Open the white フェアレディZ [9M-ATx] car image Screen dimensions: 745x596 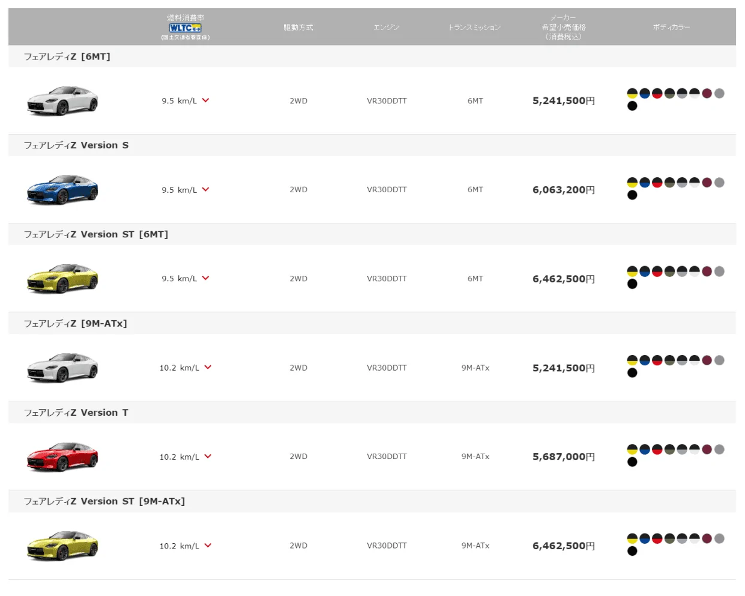pyautogui.click(x=62, y=368)
